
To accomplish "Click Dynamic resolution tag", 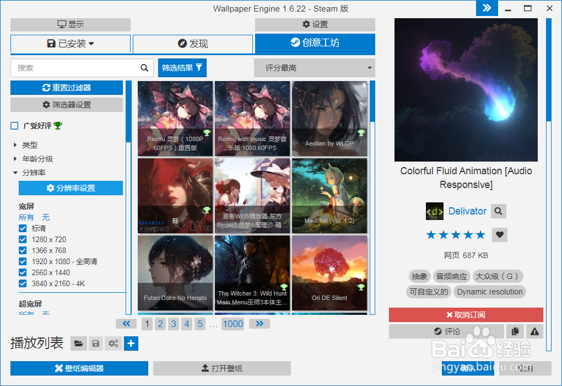I will pyautogui.click(x=490, y=292).
